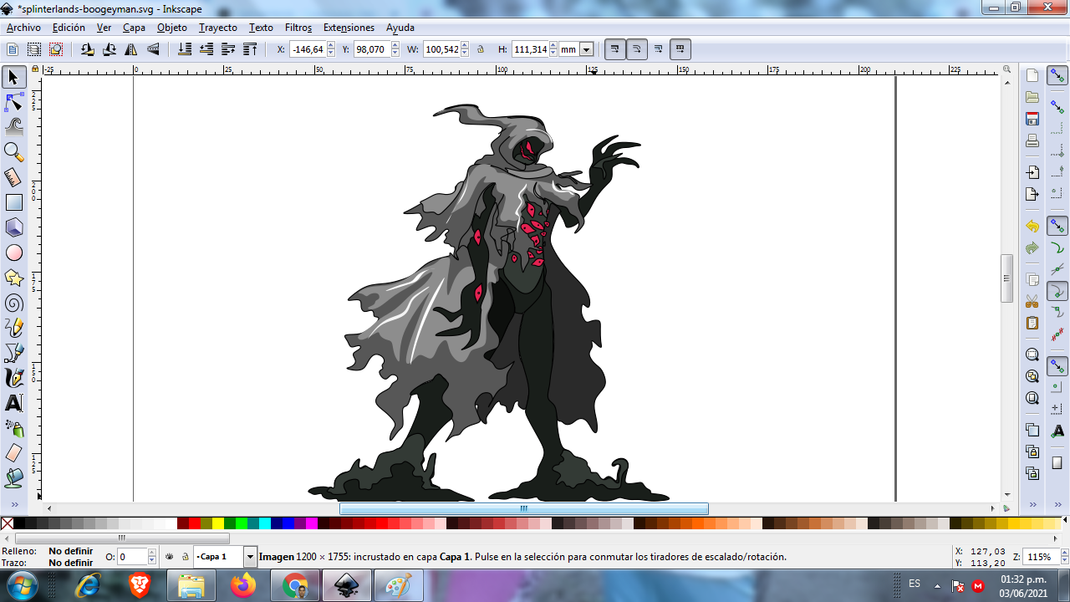The image size is (1070, 602).
Task: Lower selection to bottom
Action: [186, 49]
